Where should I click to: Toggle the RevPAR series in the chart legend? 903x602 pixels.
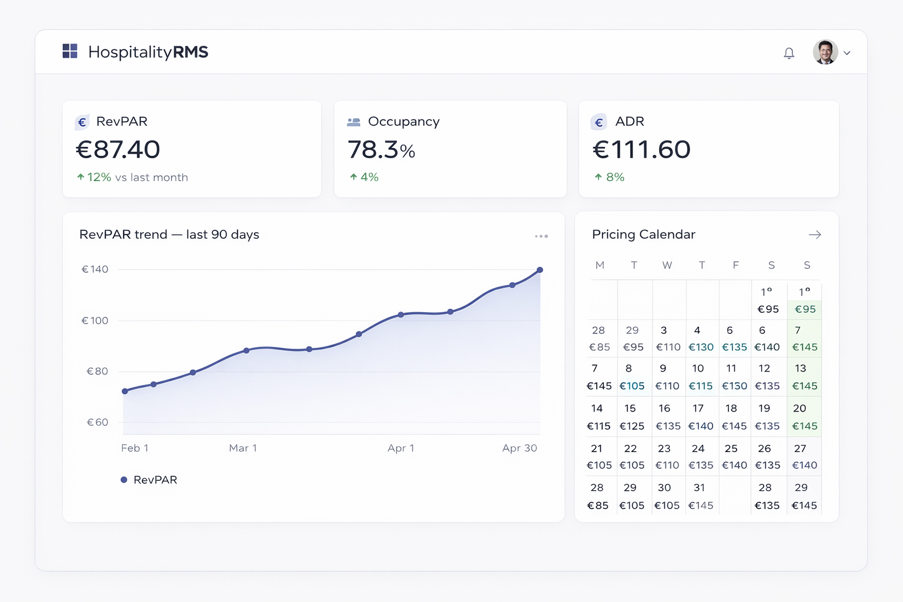pyautogui.click(x=150, y=480)
